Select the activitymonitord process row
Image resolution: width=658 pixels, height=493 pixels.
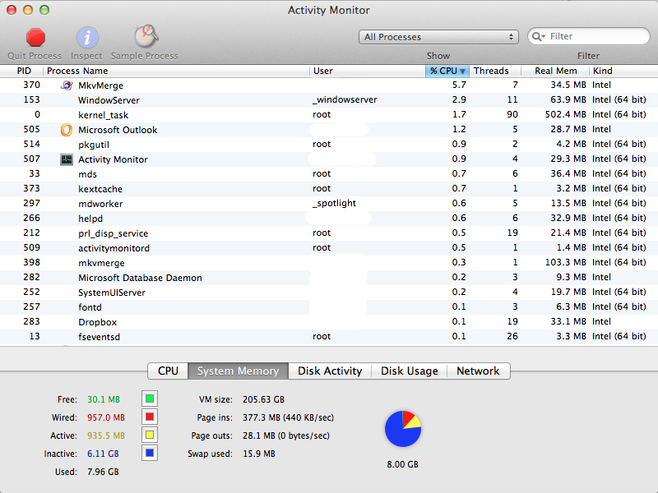pos(329,248)
